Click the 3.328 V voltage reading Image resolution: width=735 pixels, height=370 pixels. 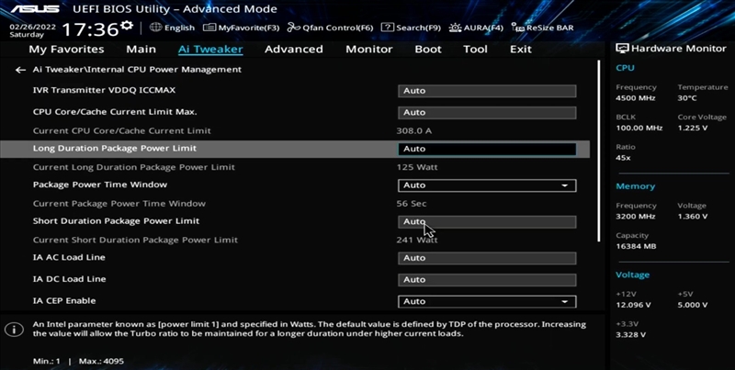(630, 335)
